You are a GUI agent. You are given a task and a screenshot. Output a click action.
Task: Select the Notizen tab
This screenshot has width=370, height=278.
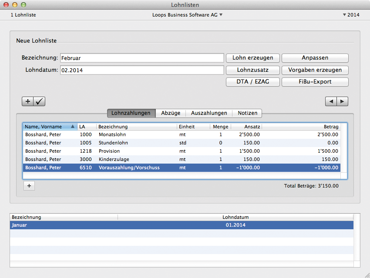[247, 113]
